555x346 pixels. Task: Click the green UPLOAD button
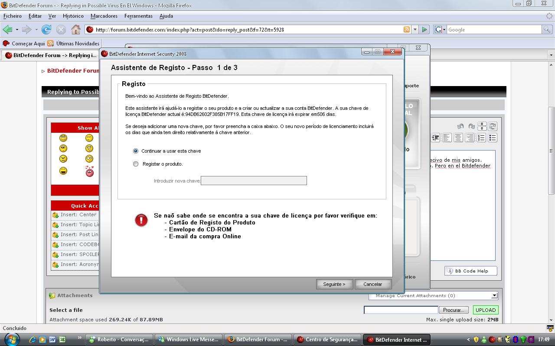(x=486, y=310)
